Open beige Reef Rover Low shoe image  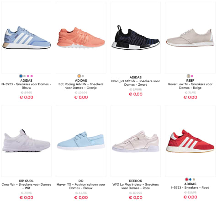click(x=190, y=37)
